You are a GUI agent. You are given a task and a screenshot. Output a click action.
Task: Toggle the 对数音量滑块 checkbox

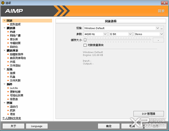click(85, 45)
